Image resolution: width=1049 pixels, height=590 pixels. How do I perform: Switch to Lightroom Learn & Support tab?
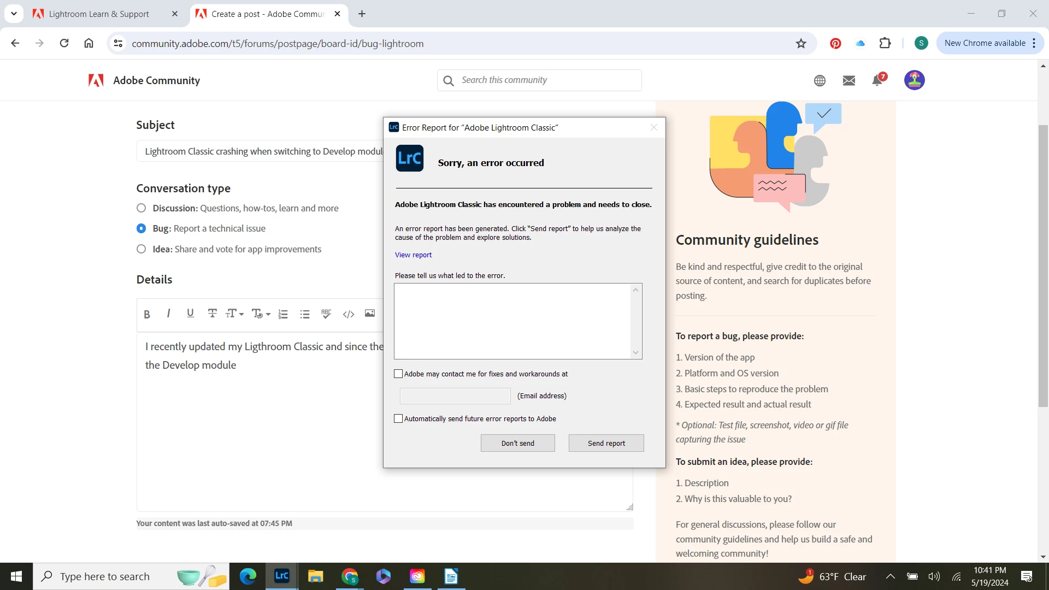tap(99, 14)
